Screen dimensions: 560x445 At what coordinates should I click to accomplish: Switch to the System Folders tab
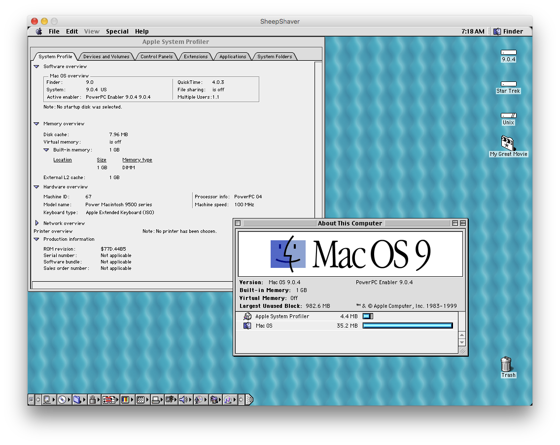point(275,56)
